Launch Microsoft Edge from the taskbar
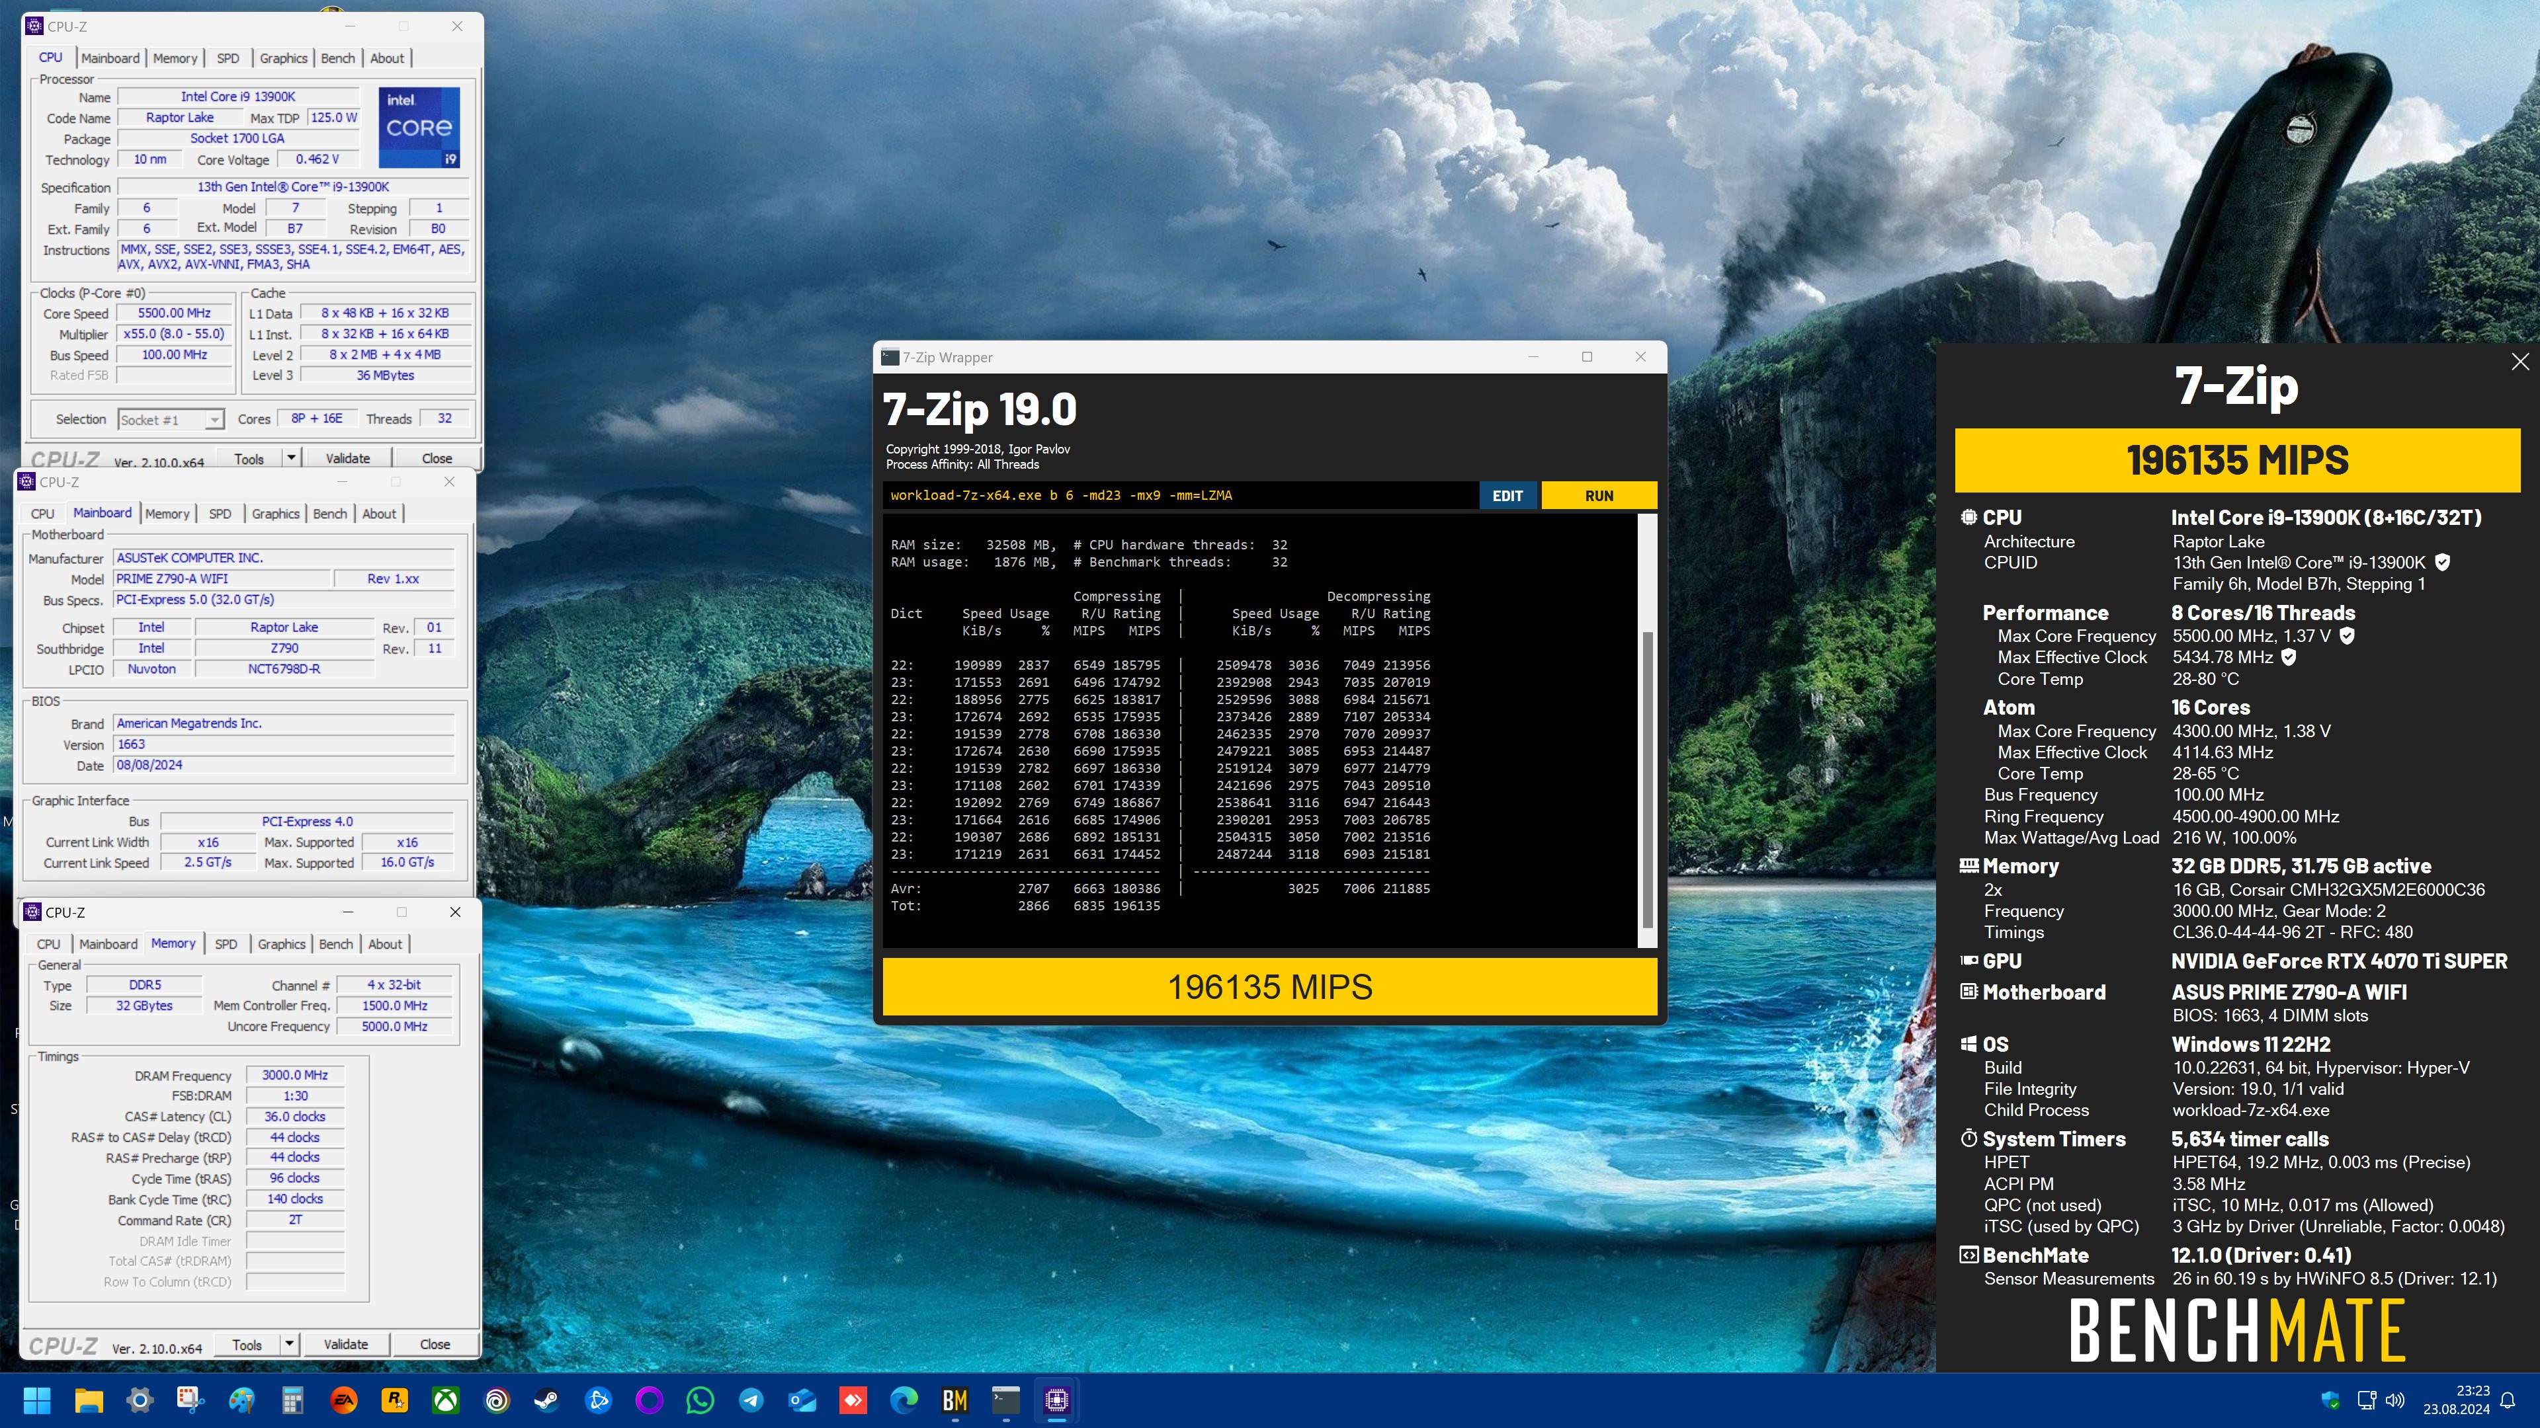 point(904,1400)
